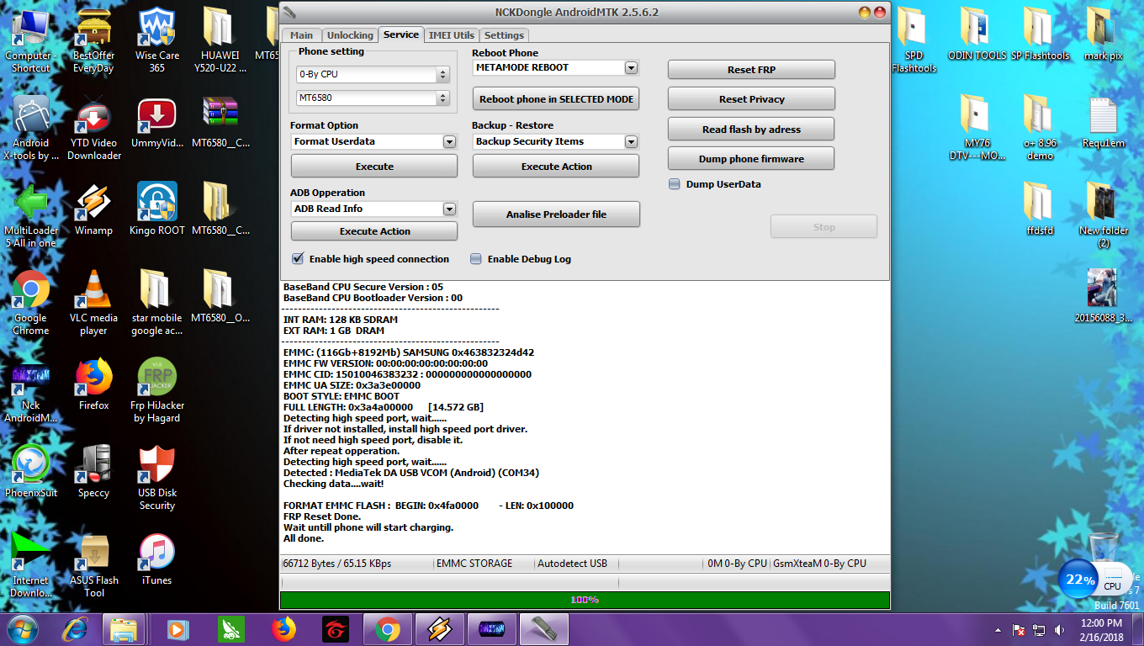Image resolution: width=1144 pixels, height=646 pixels.
Task: Click Execute under Format Option
Action: point(374,167)
